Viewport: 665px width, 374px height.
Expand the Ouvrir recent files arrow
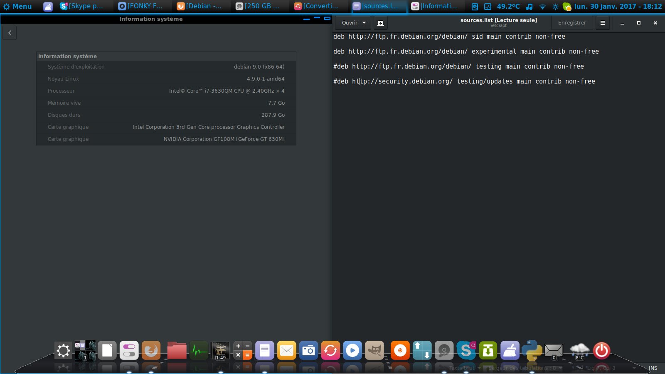point(364,23)
